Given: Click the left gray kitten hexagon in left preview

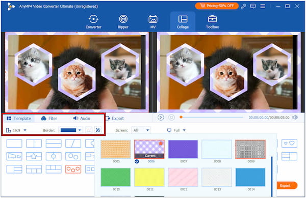Looking at the screenshot, I should 34,65.
